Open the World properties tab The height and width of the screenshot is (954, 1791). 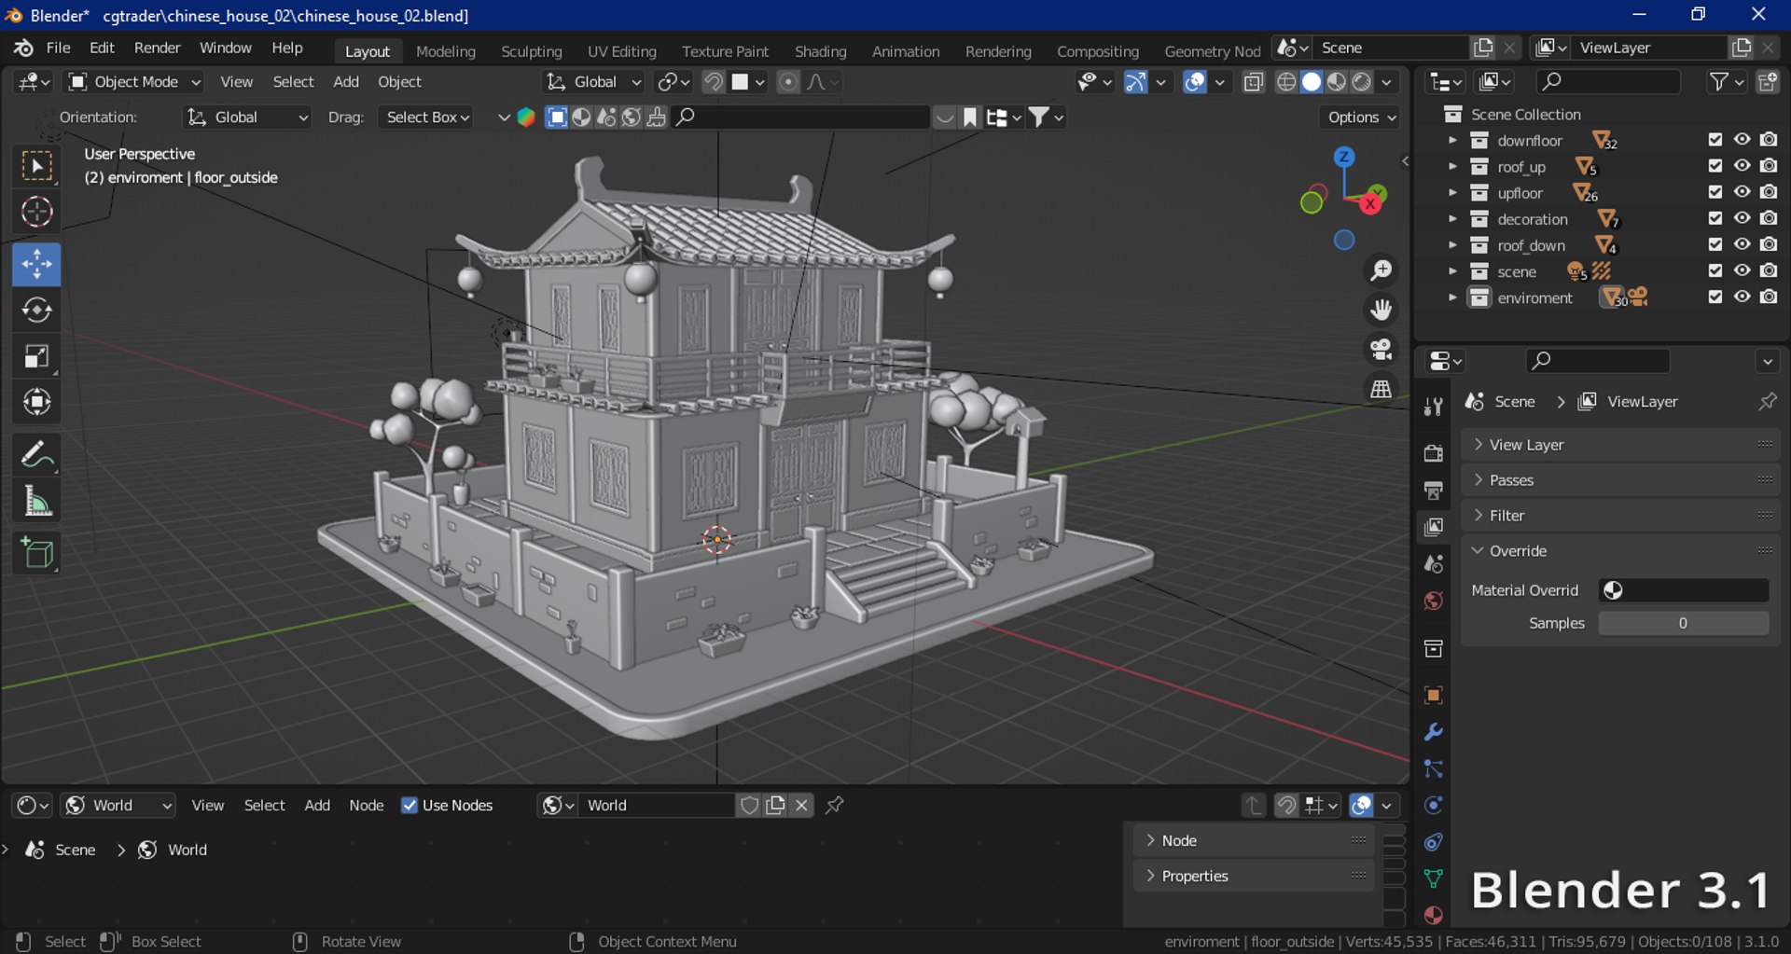pyautogui.click(x=1434, y=601)
